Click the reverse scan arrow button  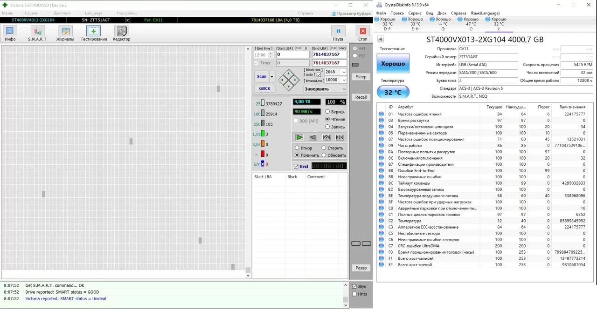tap(313, 137)
